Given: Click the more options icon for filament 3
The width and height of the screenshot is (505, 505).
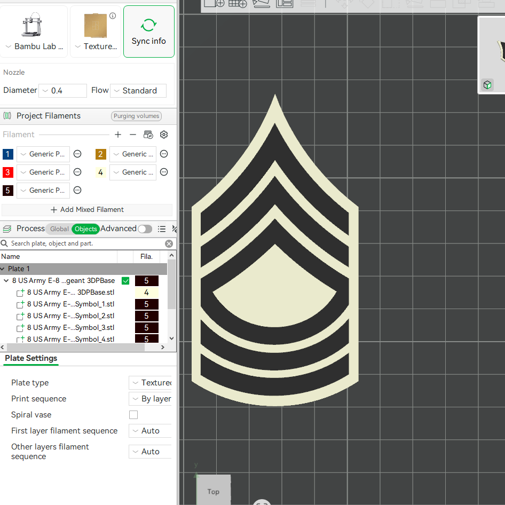Looking at the screenshot, I should point(77,172).
